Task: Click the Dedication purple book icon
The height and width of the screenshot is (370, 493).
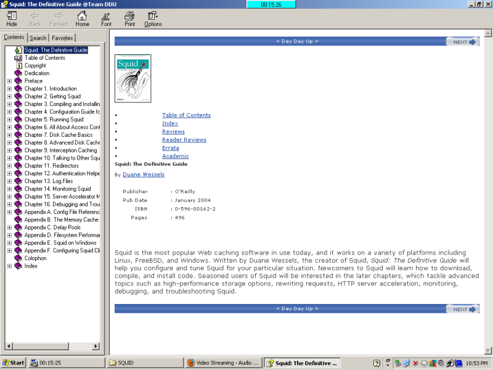Action: click(18, 73)
